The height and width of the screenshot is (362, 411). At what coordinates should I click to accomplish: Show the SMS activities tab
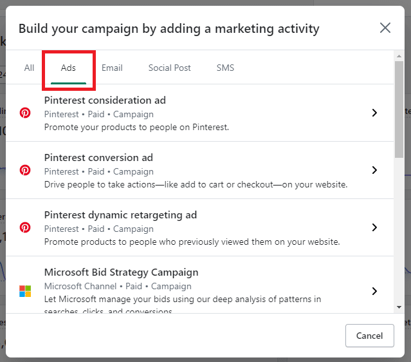pos(225,68)
